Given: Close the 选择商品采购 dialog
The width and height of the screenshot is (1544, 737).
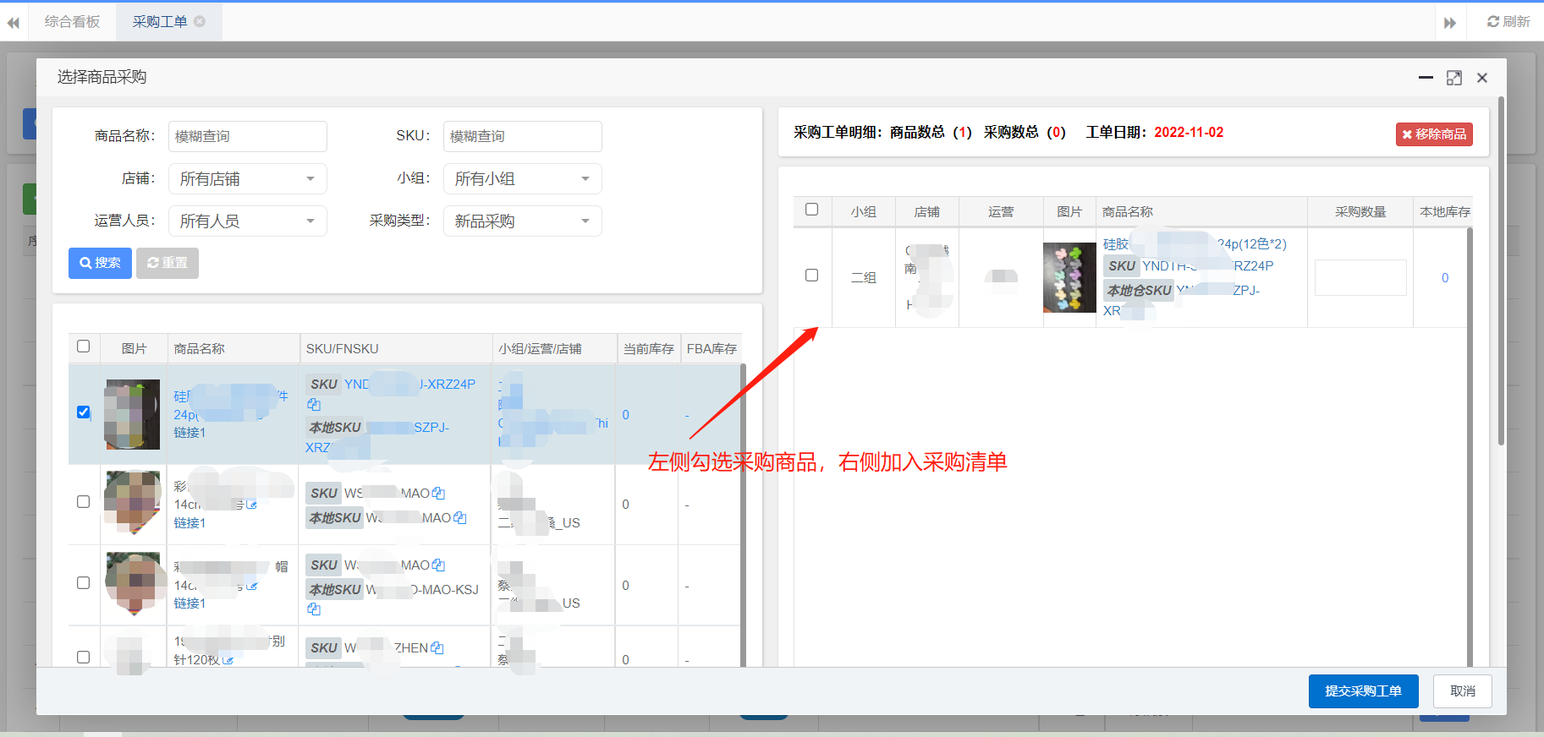Looking at the screenshot, I should [x=1482, y=78].
